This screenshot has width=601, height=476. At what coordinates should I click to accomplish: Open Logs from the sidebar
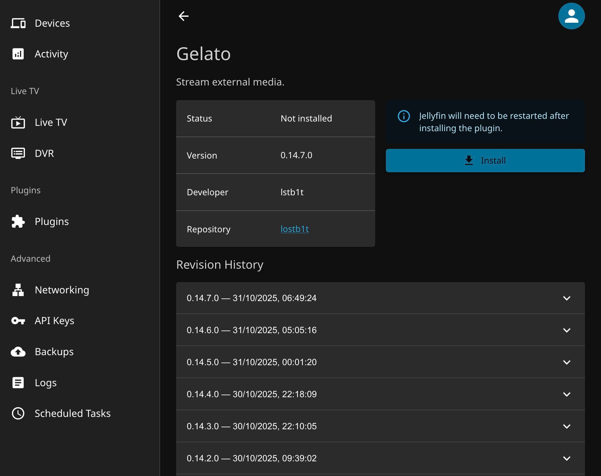click(45, 383)
